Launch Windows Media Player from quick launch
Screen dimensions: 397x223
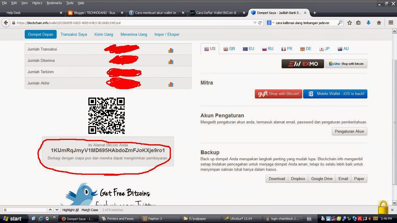click(47, 219)
